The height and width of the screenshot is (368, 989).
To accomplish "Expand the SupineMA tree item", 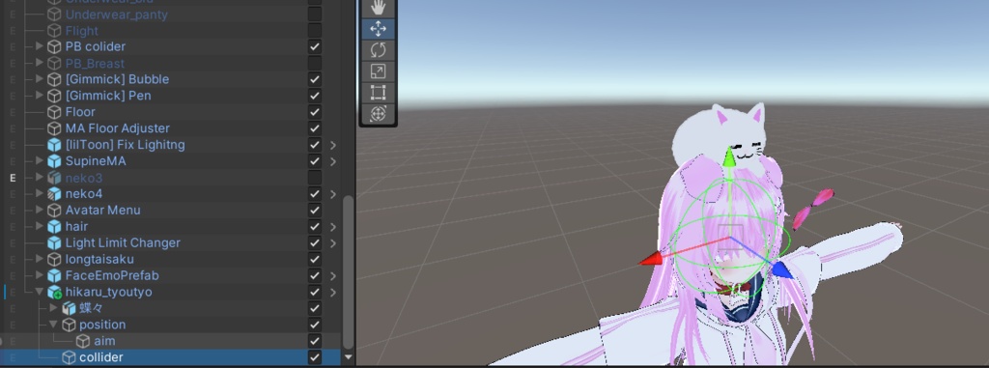I will (x=40, y=161).
